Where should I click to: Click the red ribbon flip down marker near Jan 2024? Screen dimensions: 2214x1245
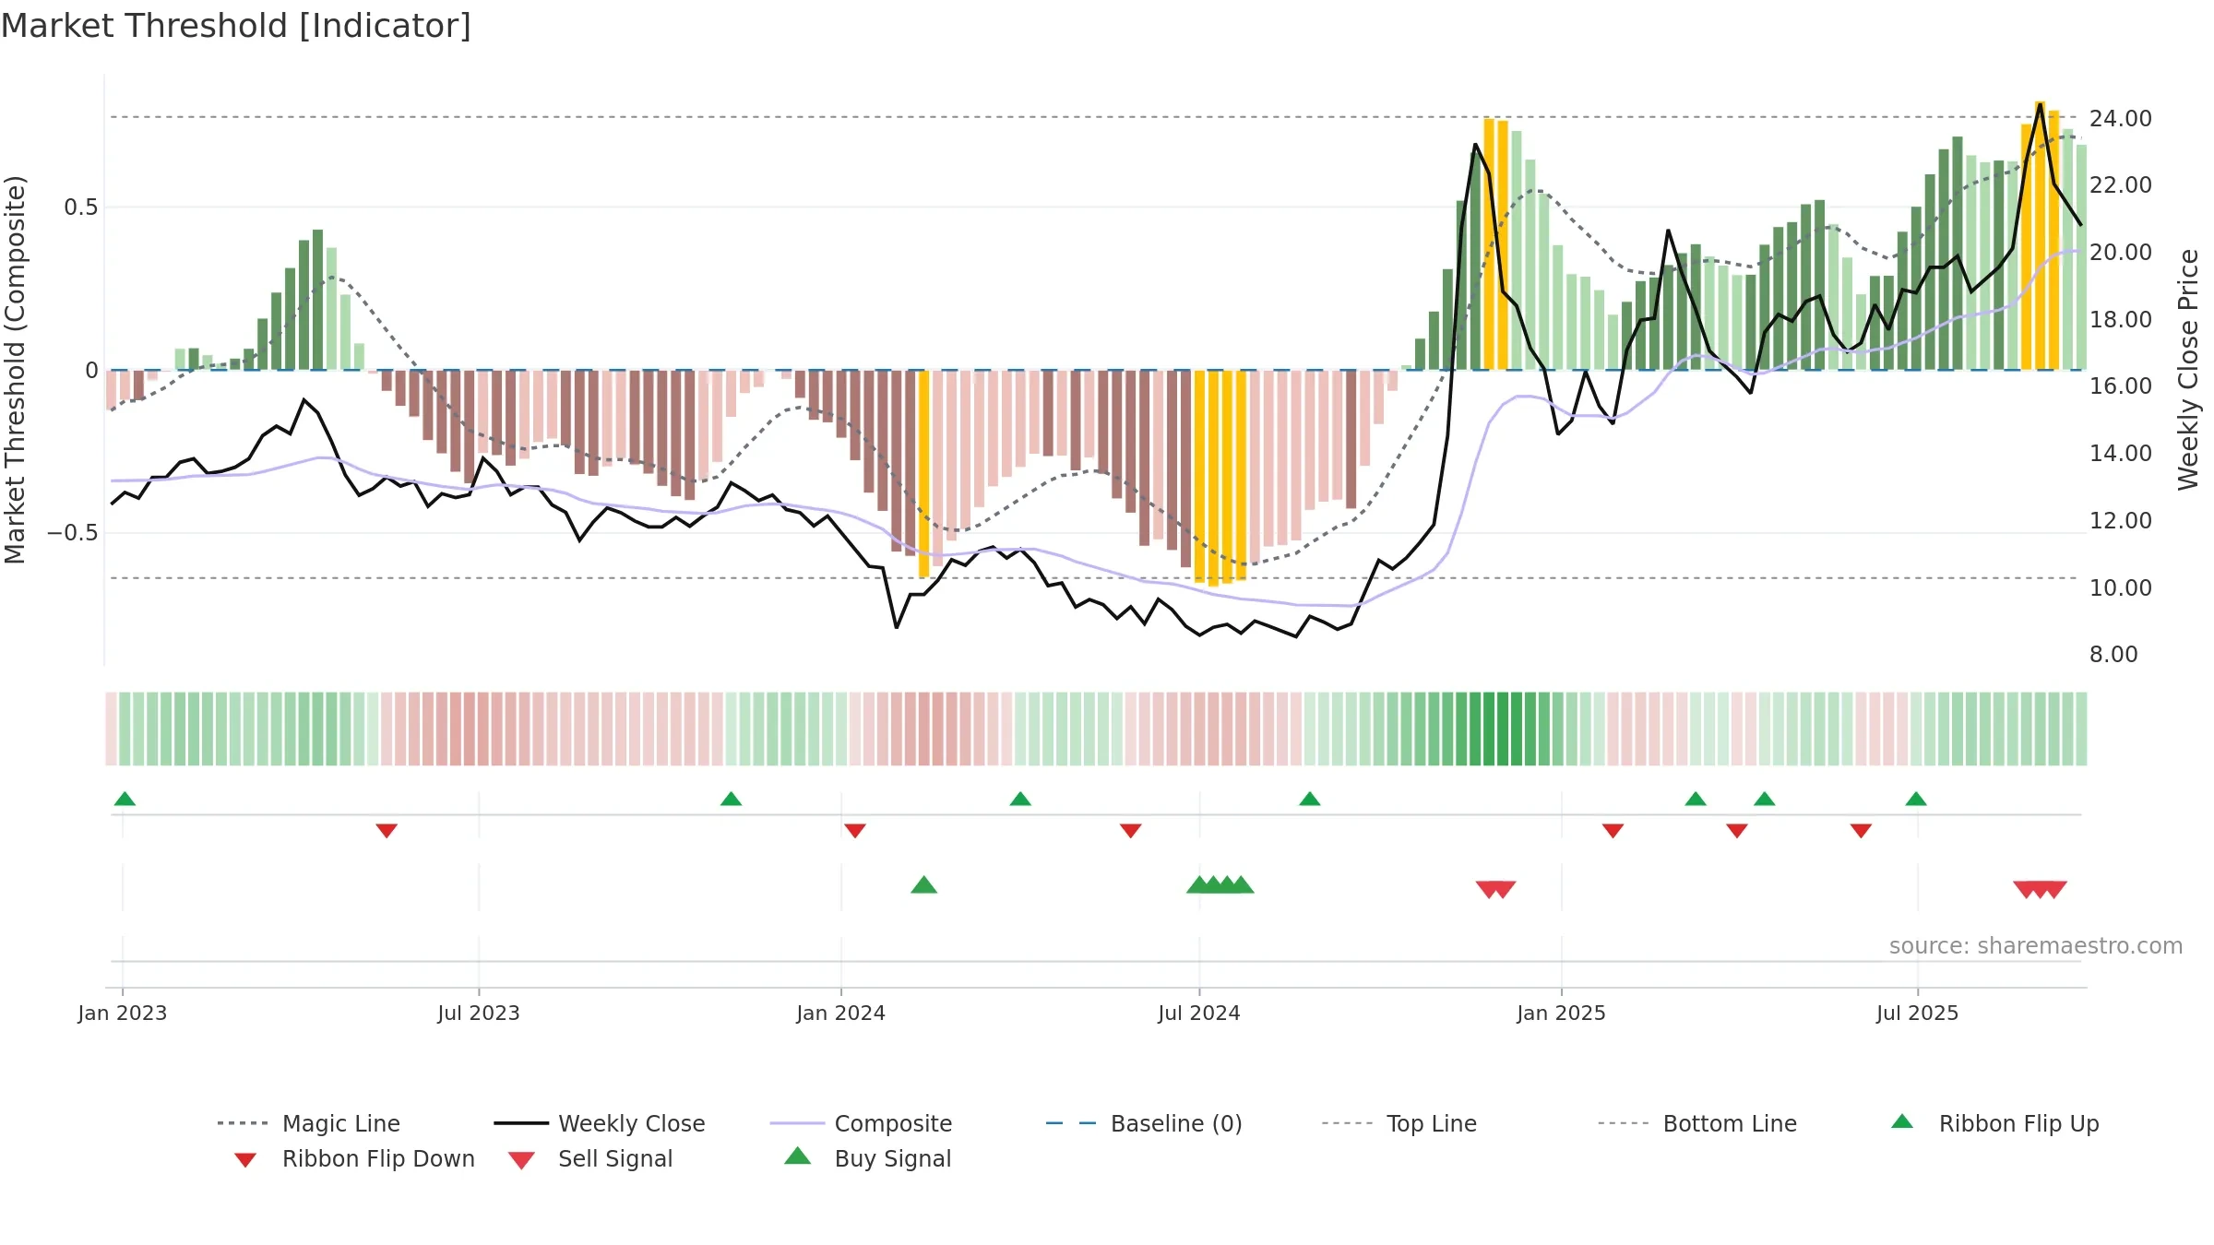855,831
